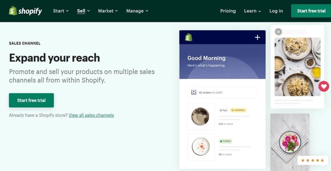Click Start free trial below the headline
Screen dimensions: 331x171
[31, 100]
